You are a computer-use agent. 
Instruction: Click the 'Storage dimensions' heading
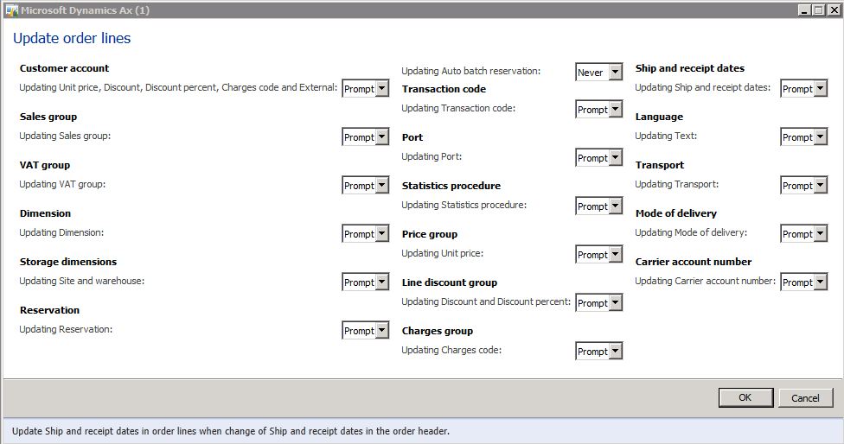coord(68,262)
